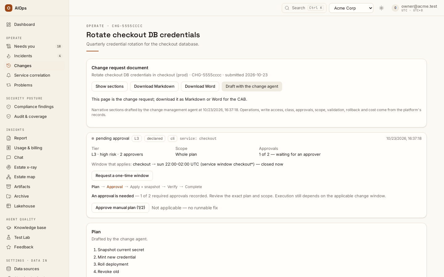Click the cli badge

tap(172, 138)
